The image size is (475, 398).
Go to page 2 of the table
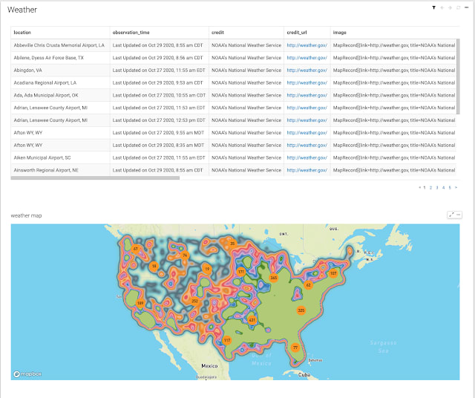point(430,188)
